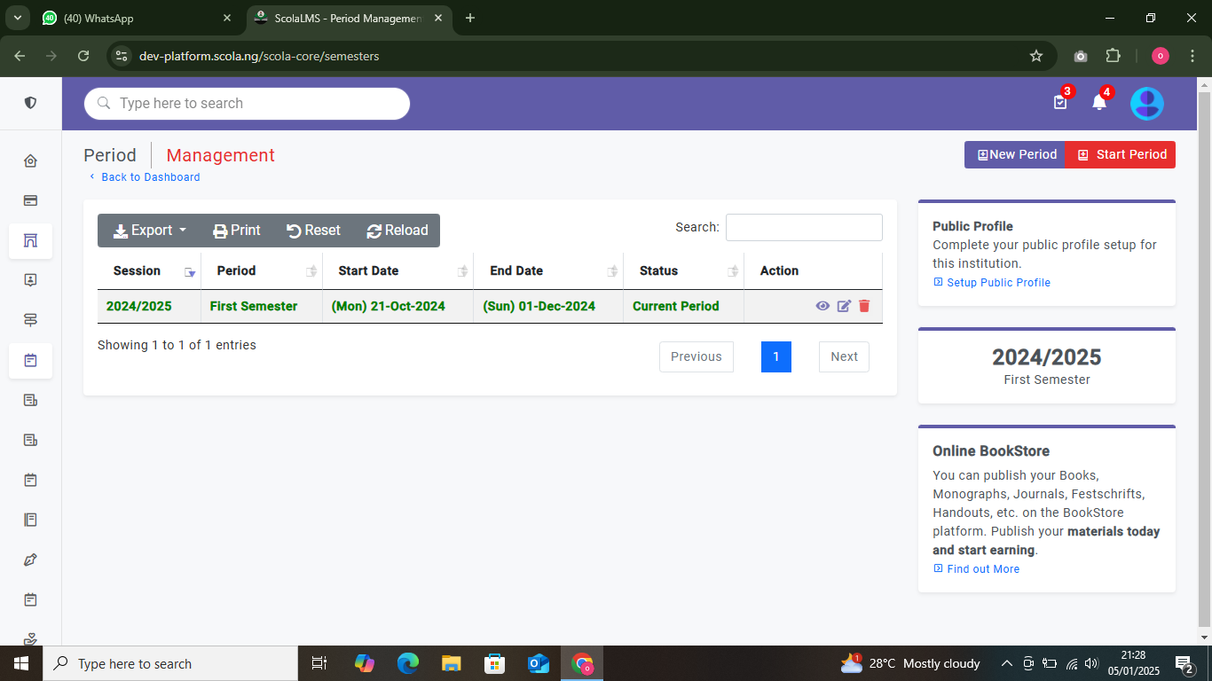Viewport: 1212px width, 681px height.
Task: Sort the table by End Date
Action: coord(548,270)
